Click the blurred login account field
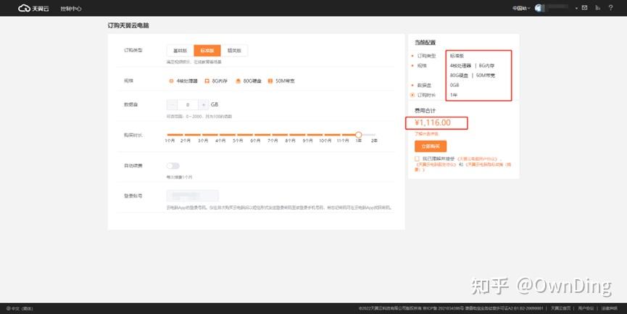627x314 pixels. [x=192, y=196]
